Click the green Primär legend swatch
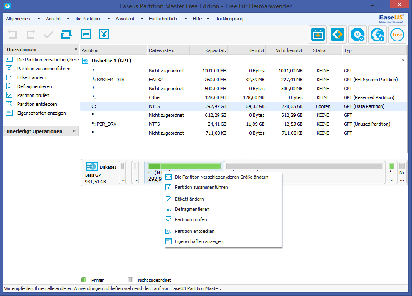This screenshot has height=296, width=412. [84, 280]
